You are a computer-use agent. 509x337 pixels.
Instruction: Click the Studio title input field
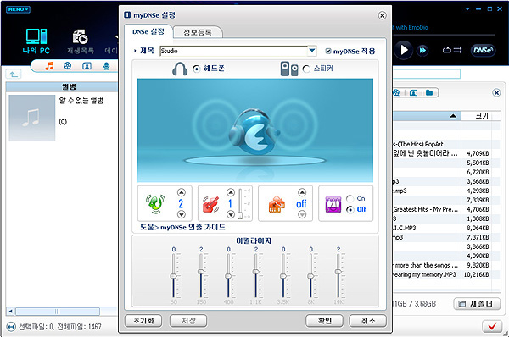[233, 51]
